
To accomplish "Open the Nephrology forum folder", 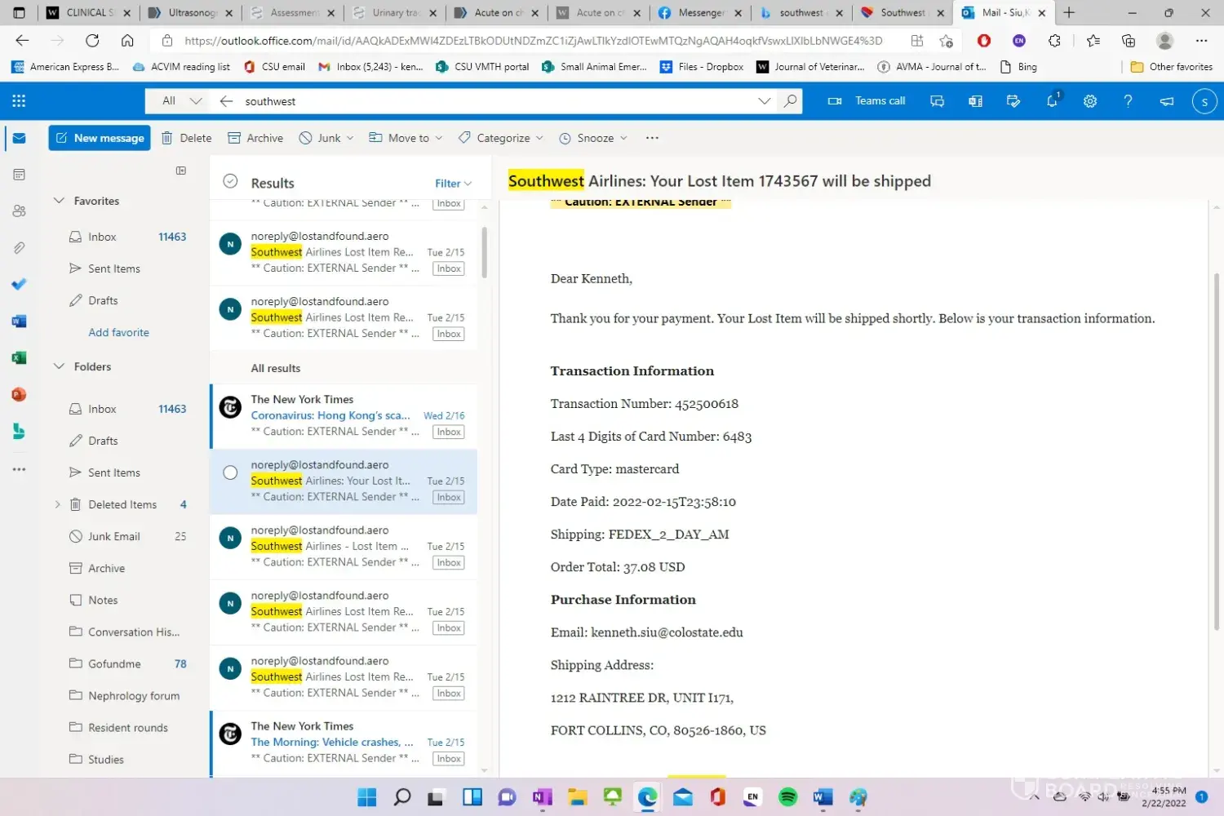I will (134, 696).
